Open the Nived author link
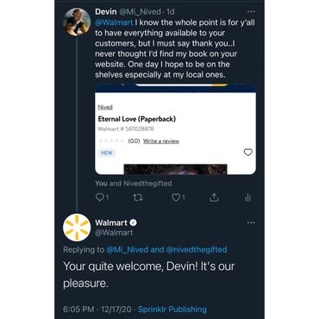319x319 pixels. coord(105,107)
